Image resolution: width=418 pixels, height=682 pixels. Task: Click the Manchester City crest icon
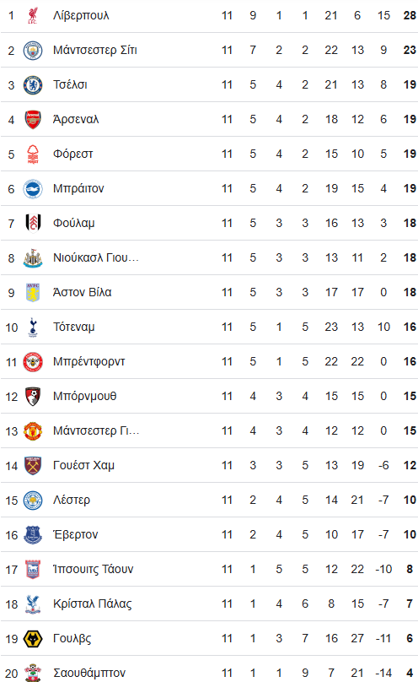[x=33, y=51]
